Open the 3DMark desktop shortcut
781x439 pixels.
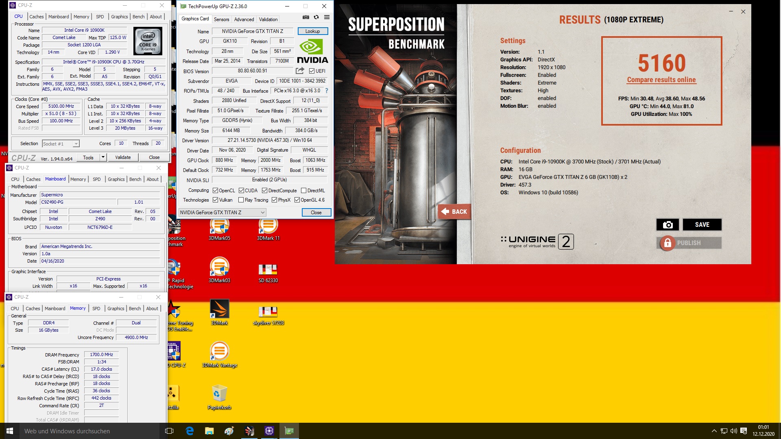point(219,312)
